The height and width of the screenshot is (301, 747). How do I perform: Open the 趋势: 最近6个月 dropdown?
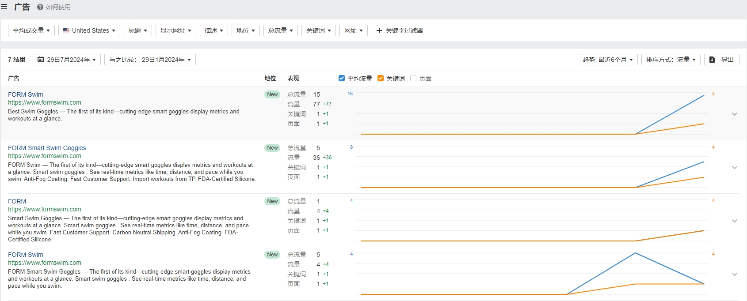pos(608,60)
